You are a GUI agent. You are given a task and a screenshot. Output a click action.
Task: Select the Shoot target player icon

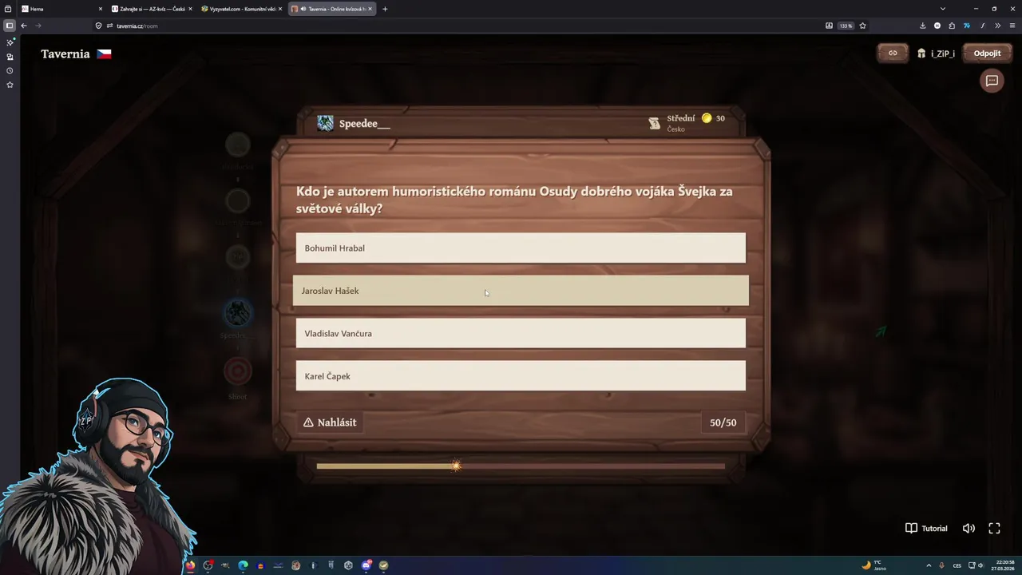pyautogui.click(x=237, y=371)
